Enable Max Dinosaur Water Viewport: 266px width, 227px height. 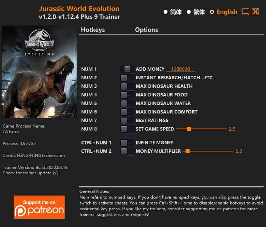click(127, 103)
